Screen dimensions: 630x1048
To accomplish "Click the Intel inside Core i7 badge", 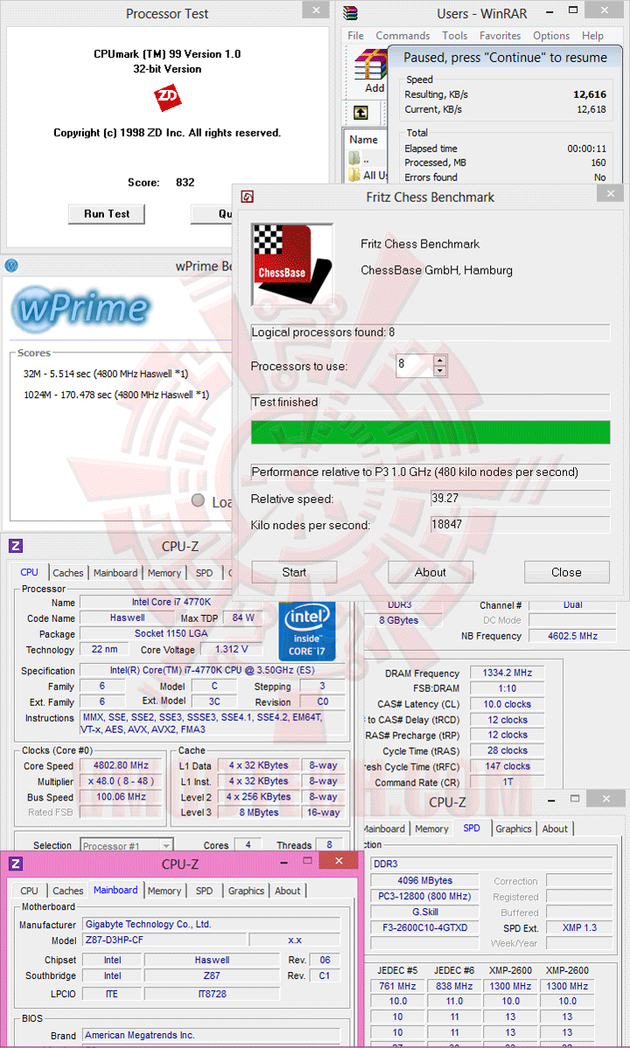I will [307, 631].
